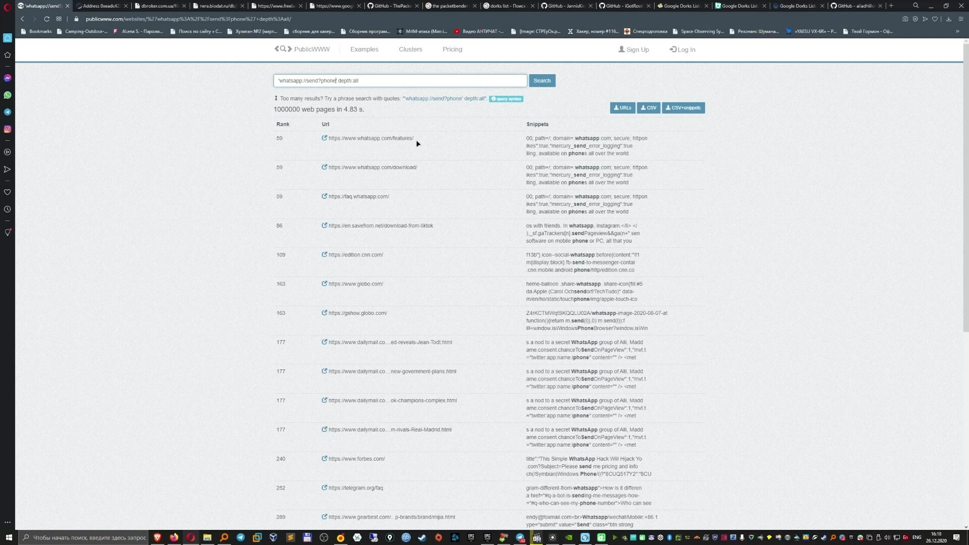Screen dimensions: 969x545
Task: Open the dailymail Jean-Todt result link
Action: [390, 342]
